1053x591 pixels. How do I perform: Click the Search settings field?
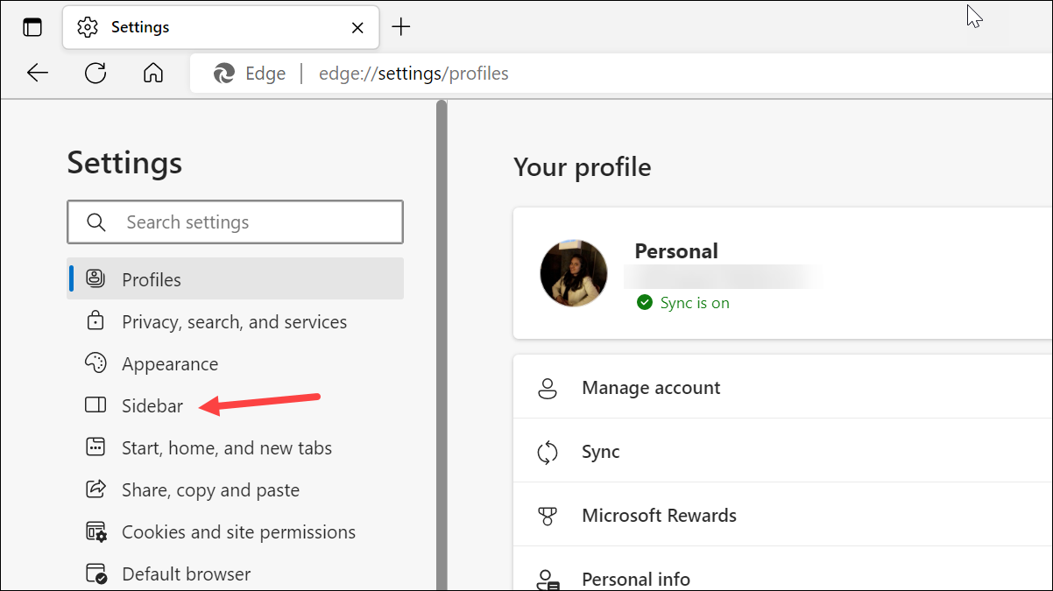click(235, 222)
